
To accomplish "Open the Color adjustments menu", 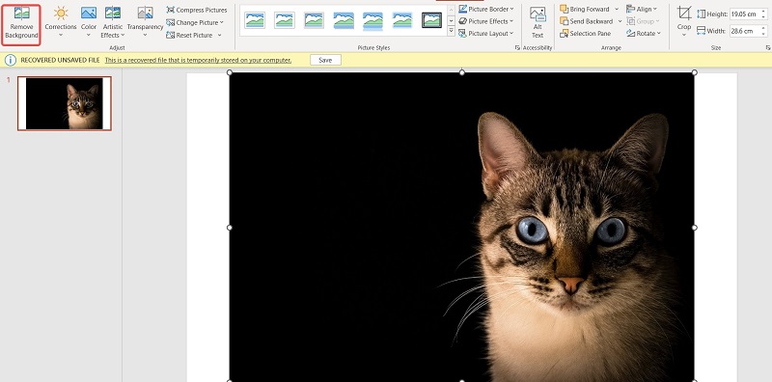I will click(89, 22).
